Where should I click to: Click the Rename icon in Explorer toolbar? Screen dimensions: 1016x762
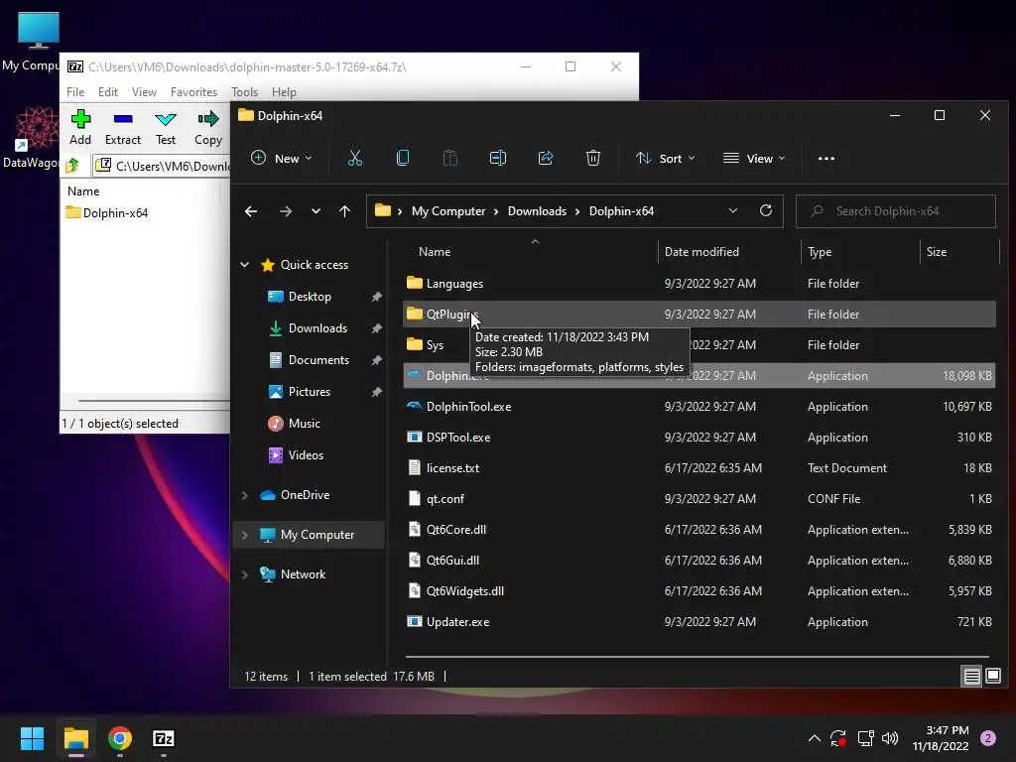tap(498, 158)
